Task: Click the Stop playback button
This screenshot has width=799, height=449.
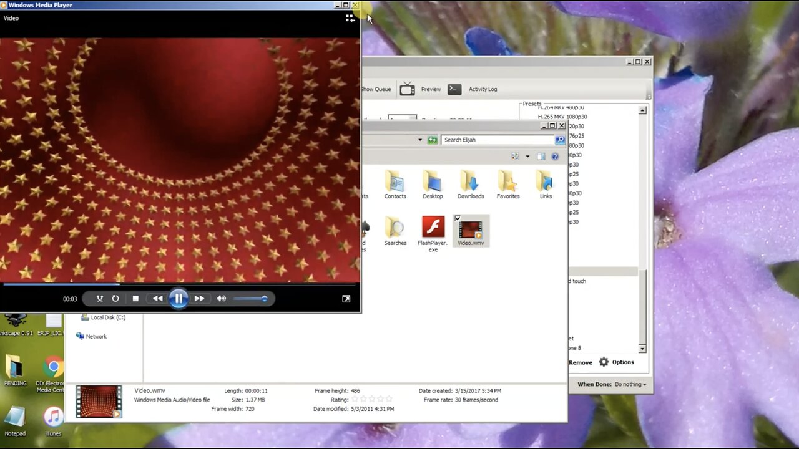Action: coord(135,299)
